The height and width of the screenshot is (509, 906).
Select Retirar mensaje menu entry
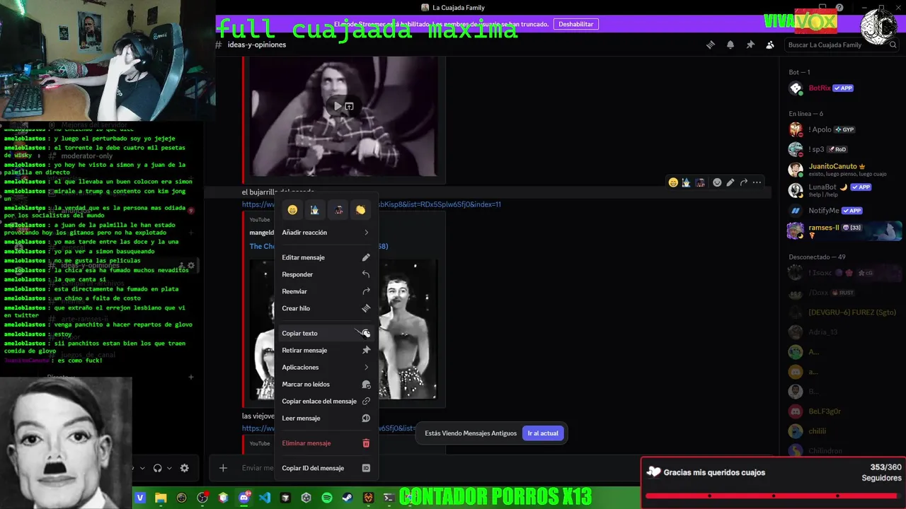[326, 350]
